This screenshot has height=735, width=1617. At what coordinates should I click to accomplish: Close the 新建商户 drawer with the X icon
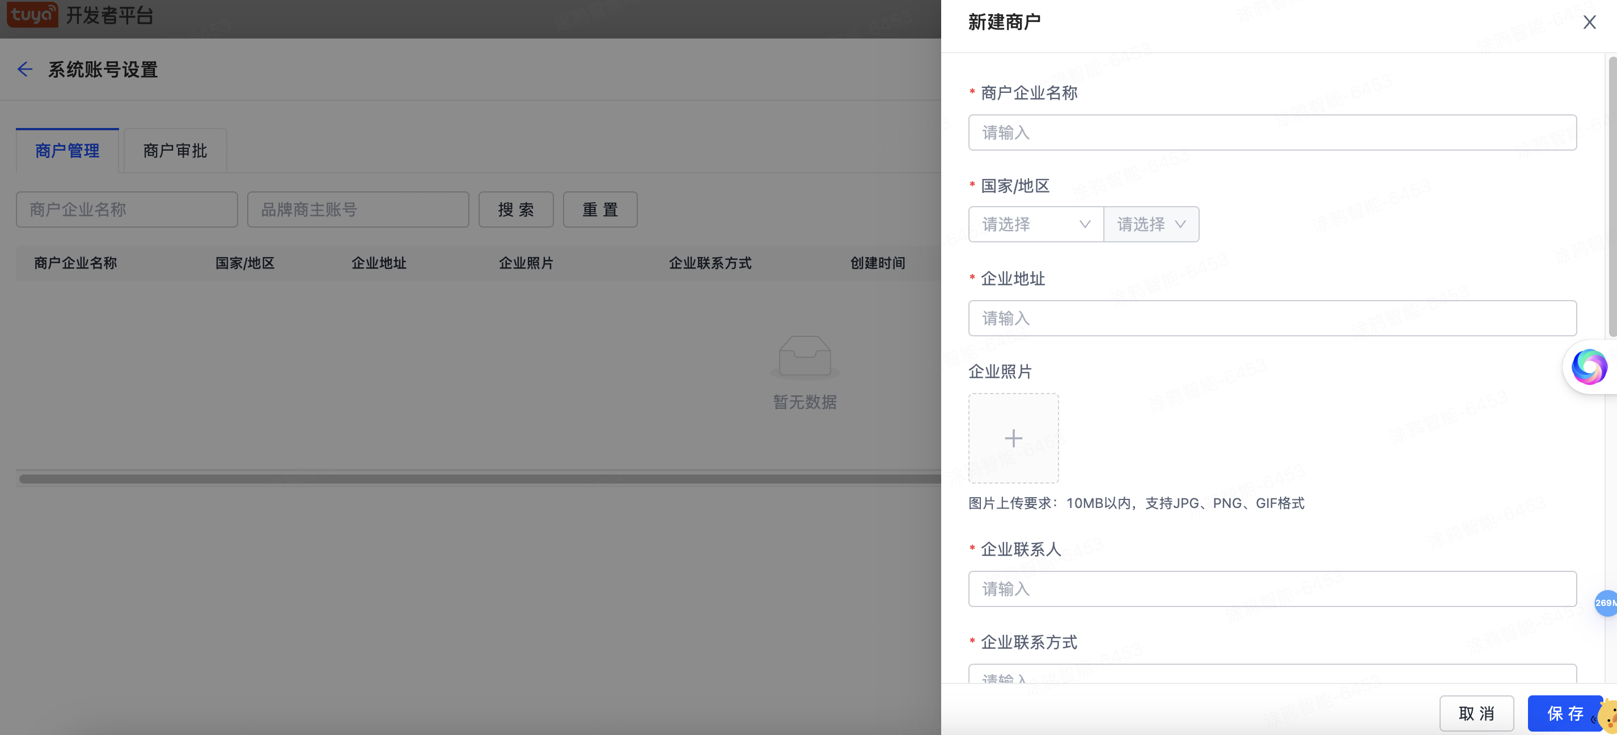(x=1589, y=22)
